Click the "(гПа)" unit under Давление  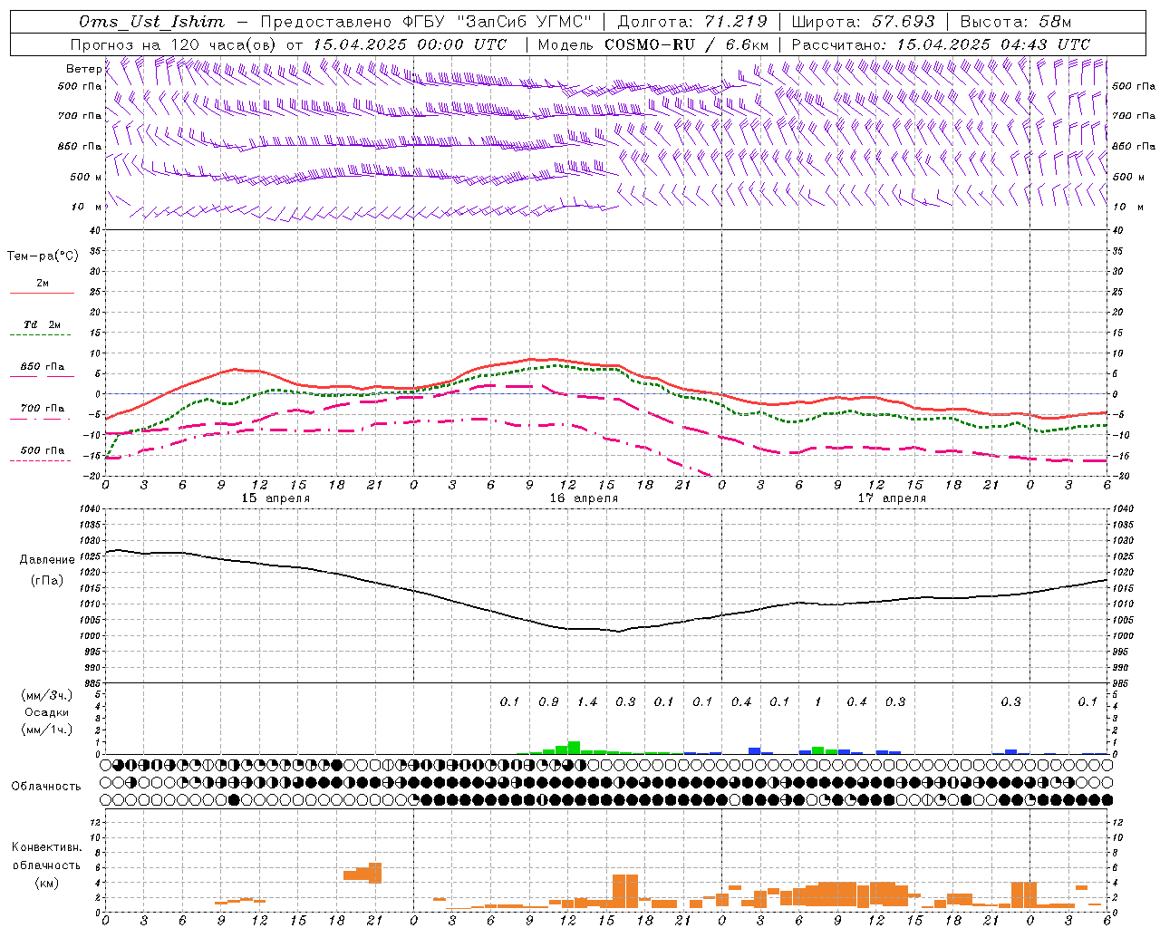47,580
